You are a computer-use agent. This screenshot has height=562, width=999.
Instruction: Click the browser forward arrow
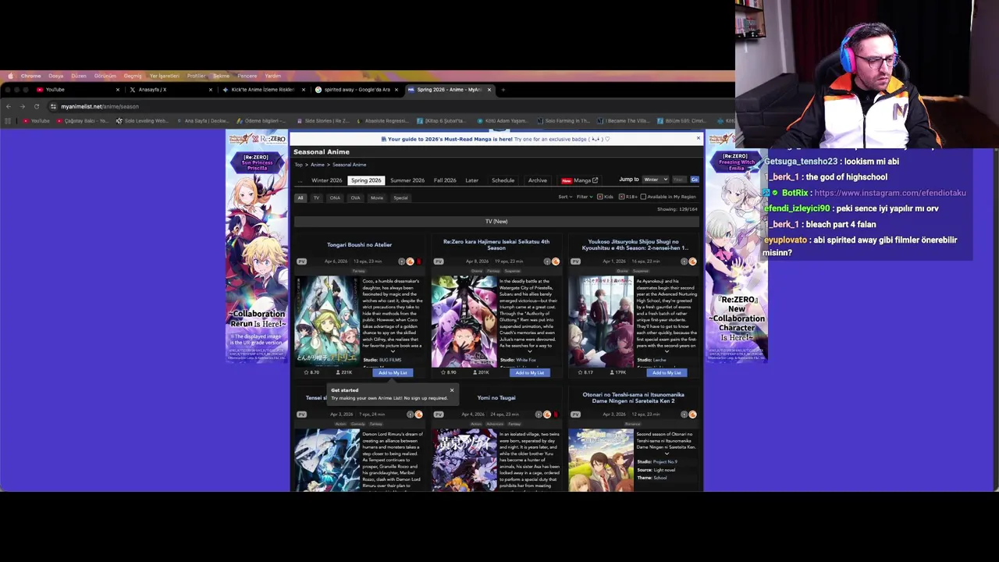pyautogui.click(x=22, y=106)
